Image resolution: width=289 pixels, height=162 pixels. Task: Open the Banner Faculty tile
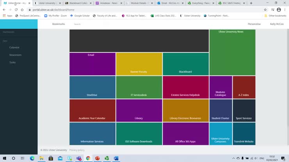pos(139,64)
